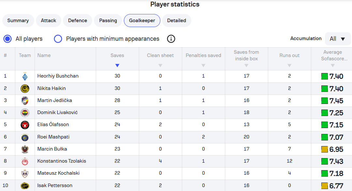Screen dimensions: 352x191
Task: Click Elías Ólafsson's team crest
Action: (x=25, y=125)
